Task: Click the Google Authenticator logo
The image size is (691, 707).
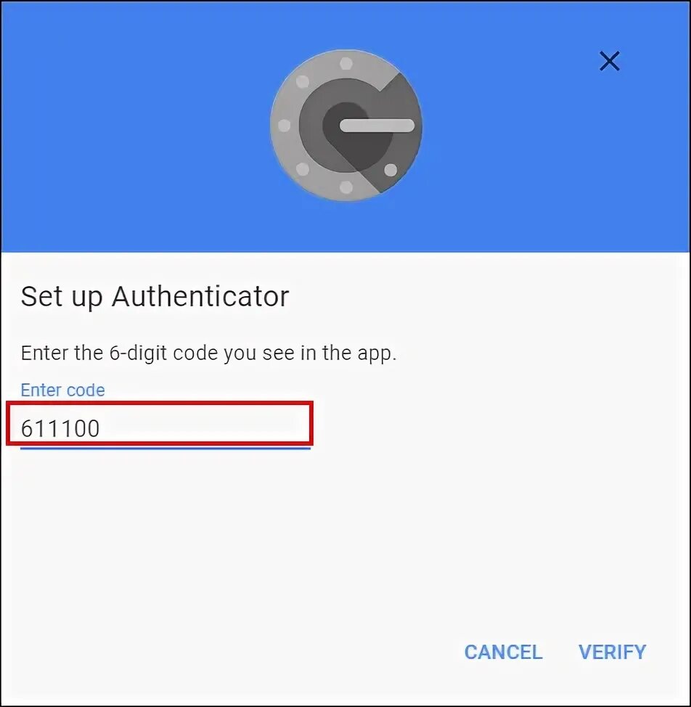Action: (x=346, y=126)
